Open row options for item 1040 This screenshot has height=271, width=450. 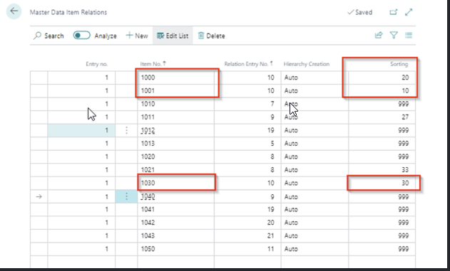click(x=126, y=196)
